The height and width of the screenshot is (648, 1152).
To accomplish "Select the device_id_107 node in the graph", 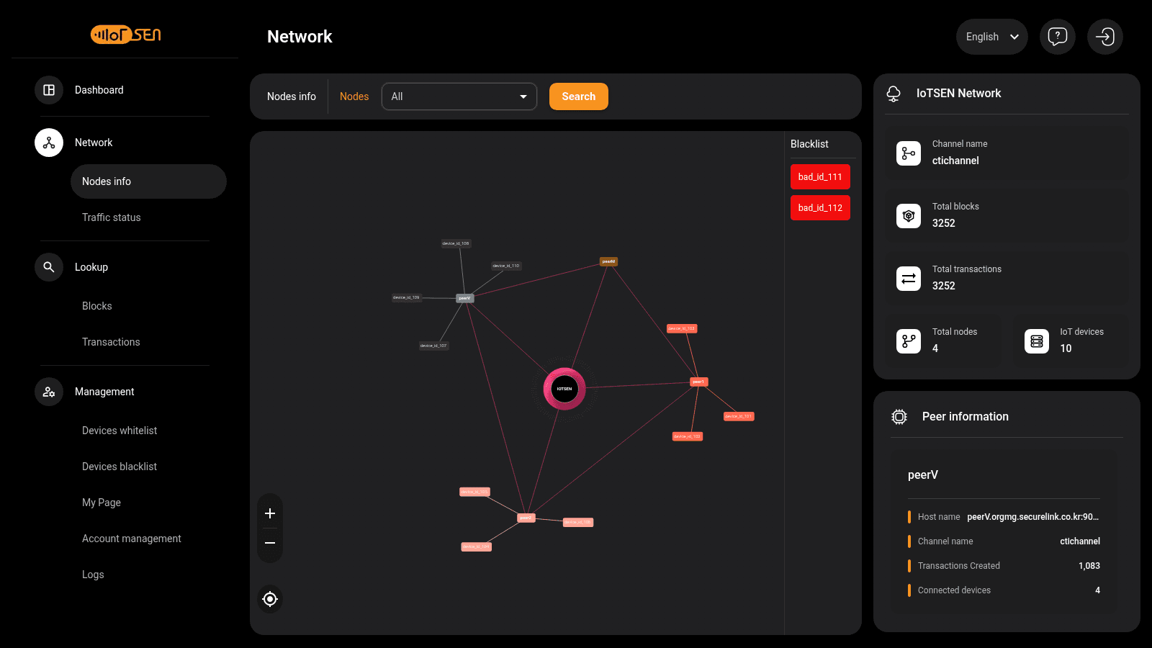I will pyautogui.click(x=433, y=346).
